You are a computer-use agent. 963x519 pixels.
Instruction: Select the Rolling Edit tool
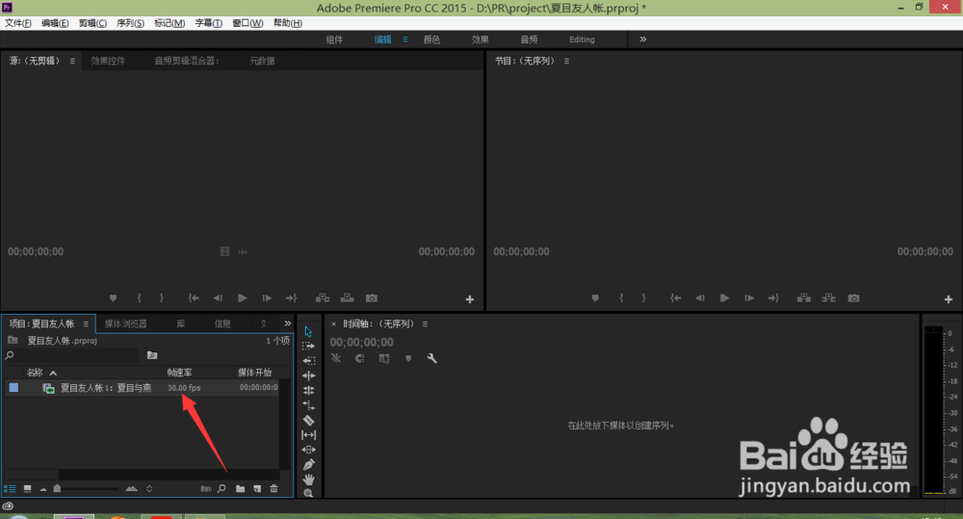[308, 390]
